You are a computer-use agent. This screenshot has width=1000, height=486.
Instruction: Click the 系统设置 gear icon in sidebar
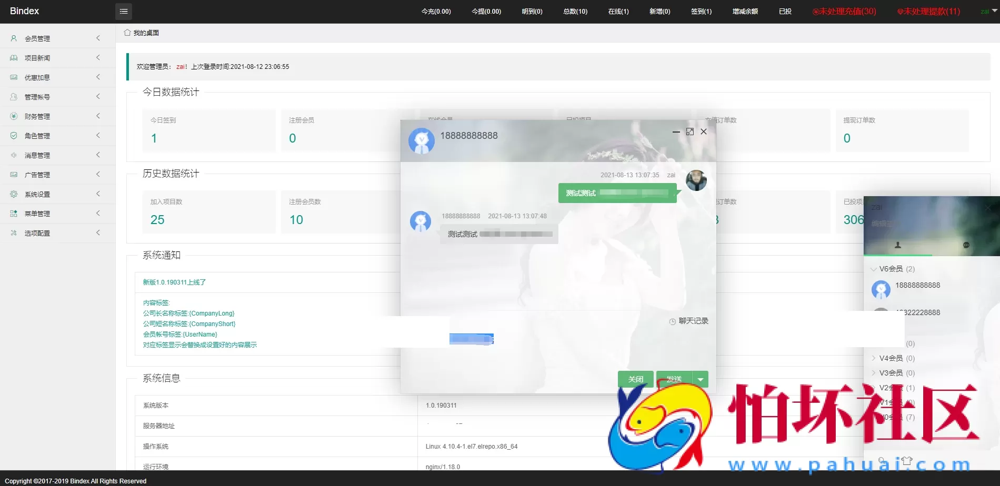[14, 194]
